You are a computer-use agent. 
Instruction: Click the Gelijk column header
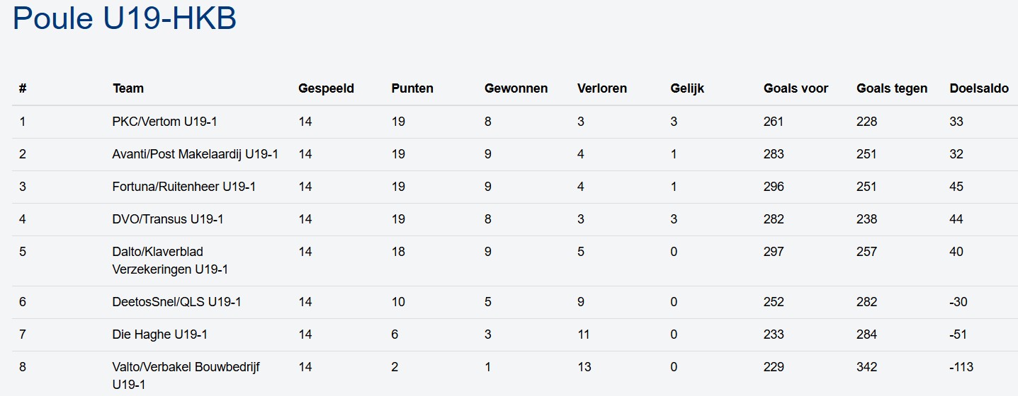[687, 88]
